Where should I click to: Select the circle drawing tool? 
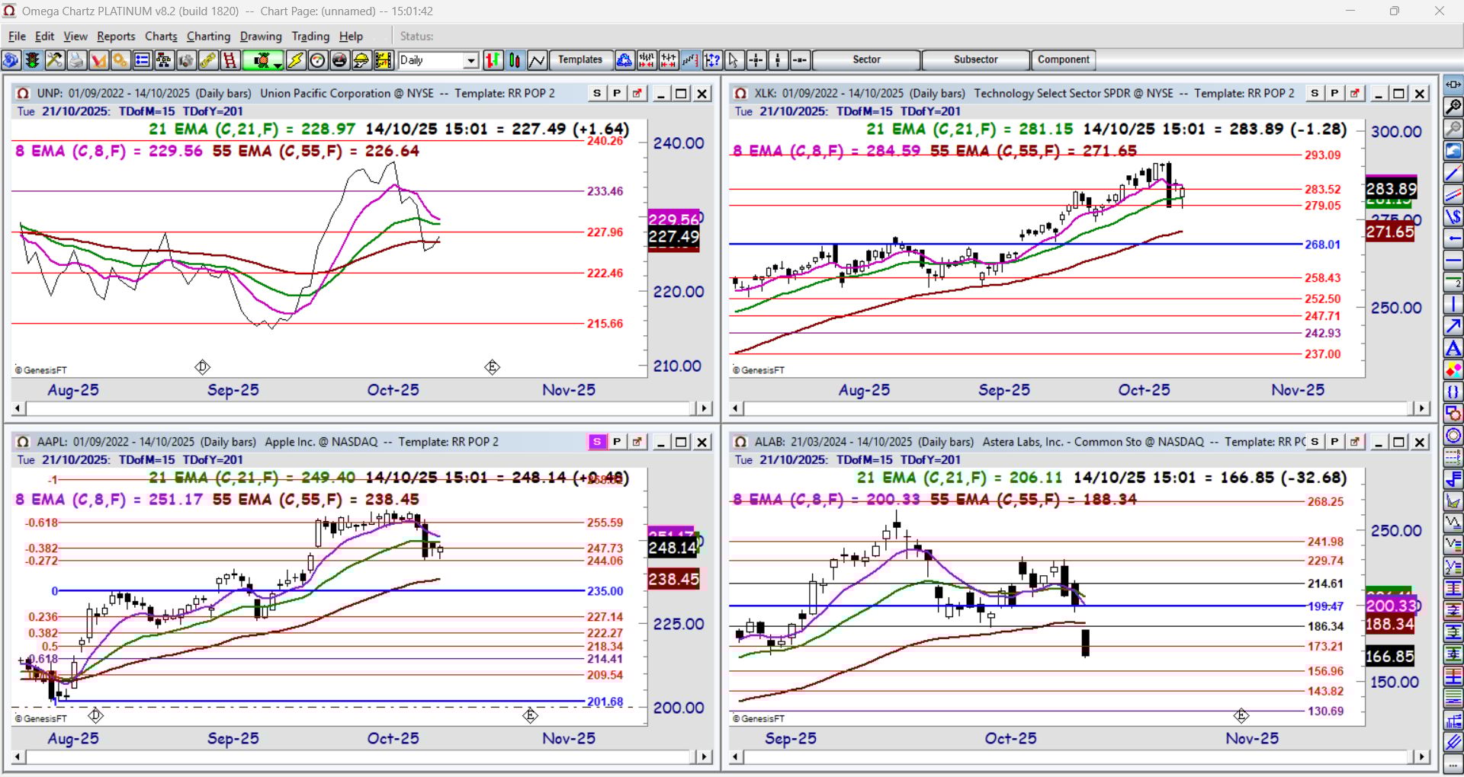(1453, 436)
